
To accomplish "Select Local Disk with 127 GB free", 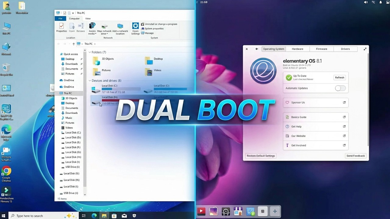I will tap(116, 89).
